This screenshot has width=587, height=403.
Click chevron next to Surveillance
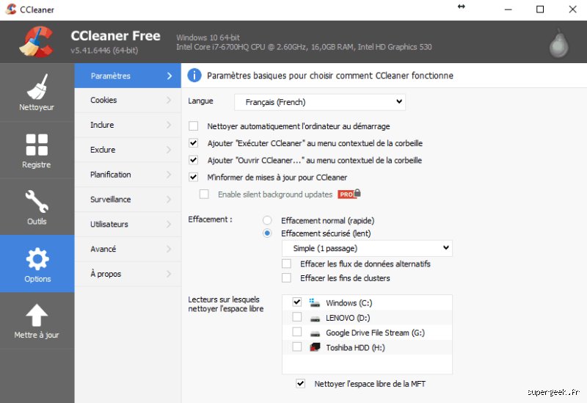point(169,199)
